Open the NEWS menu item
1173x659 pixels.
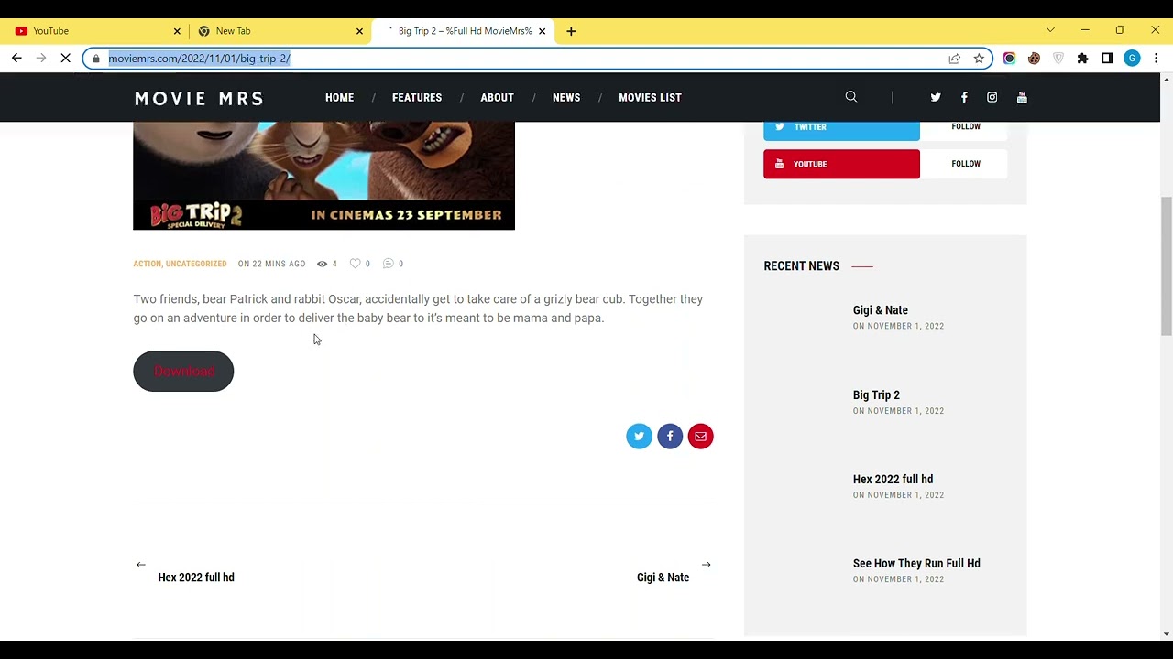tap(566, 97)
